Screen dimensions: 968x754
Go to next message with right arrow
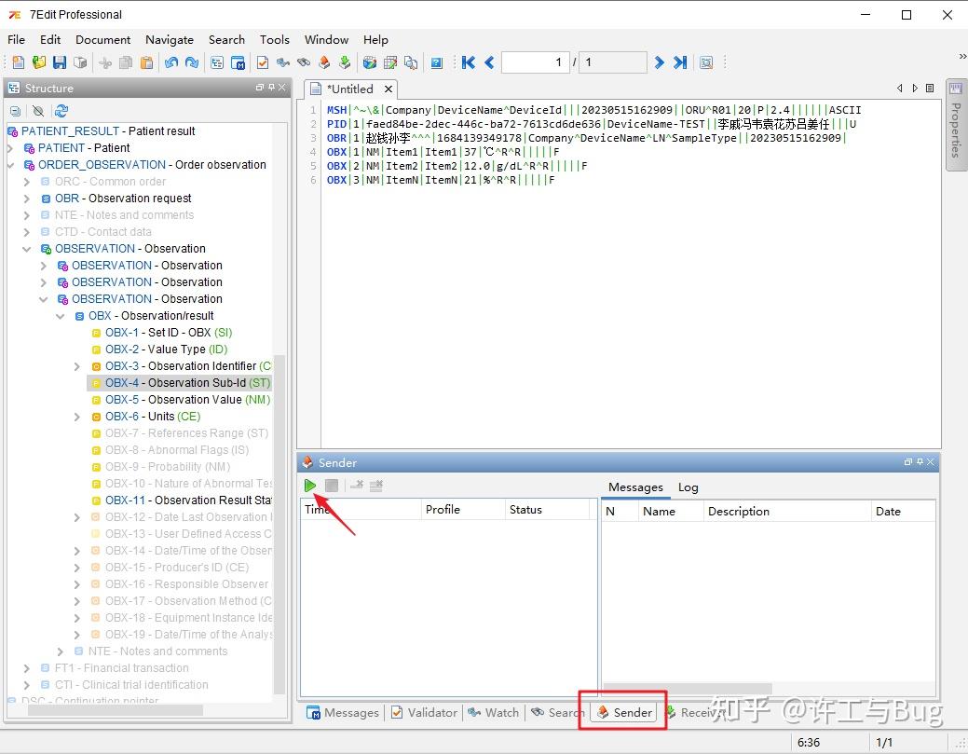point(660,62)
